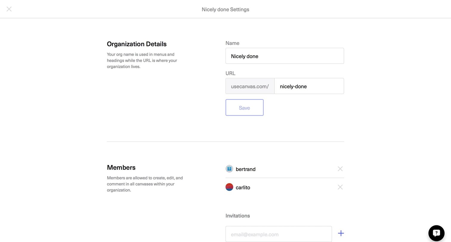Image resolution: width=451 pixels, height=242 pixels.
Task: Click the Members section heading
Action: tap(121, 168)
